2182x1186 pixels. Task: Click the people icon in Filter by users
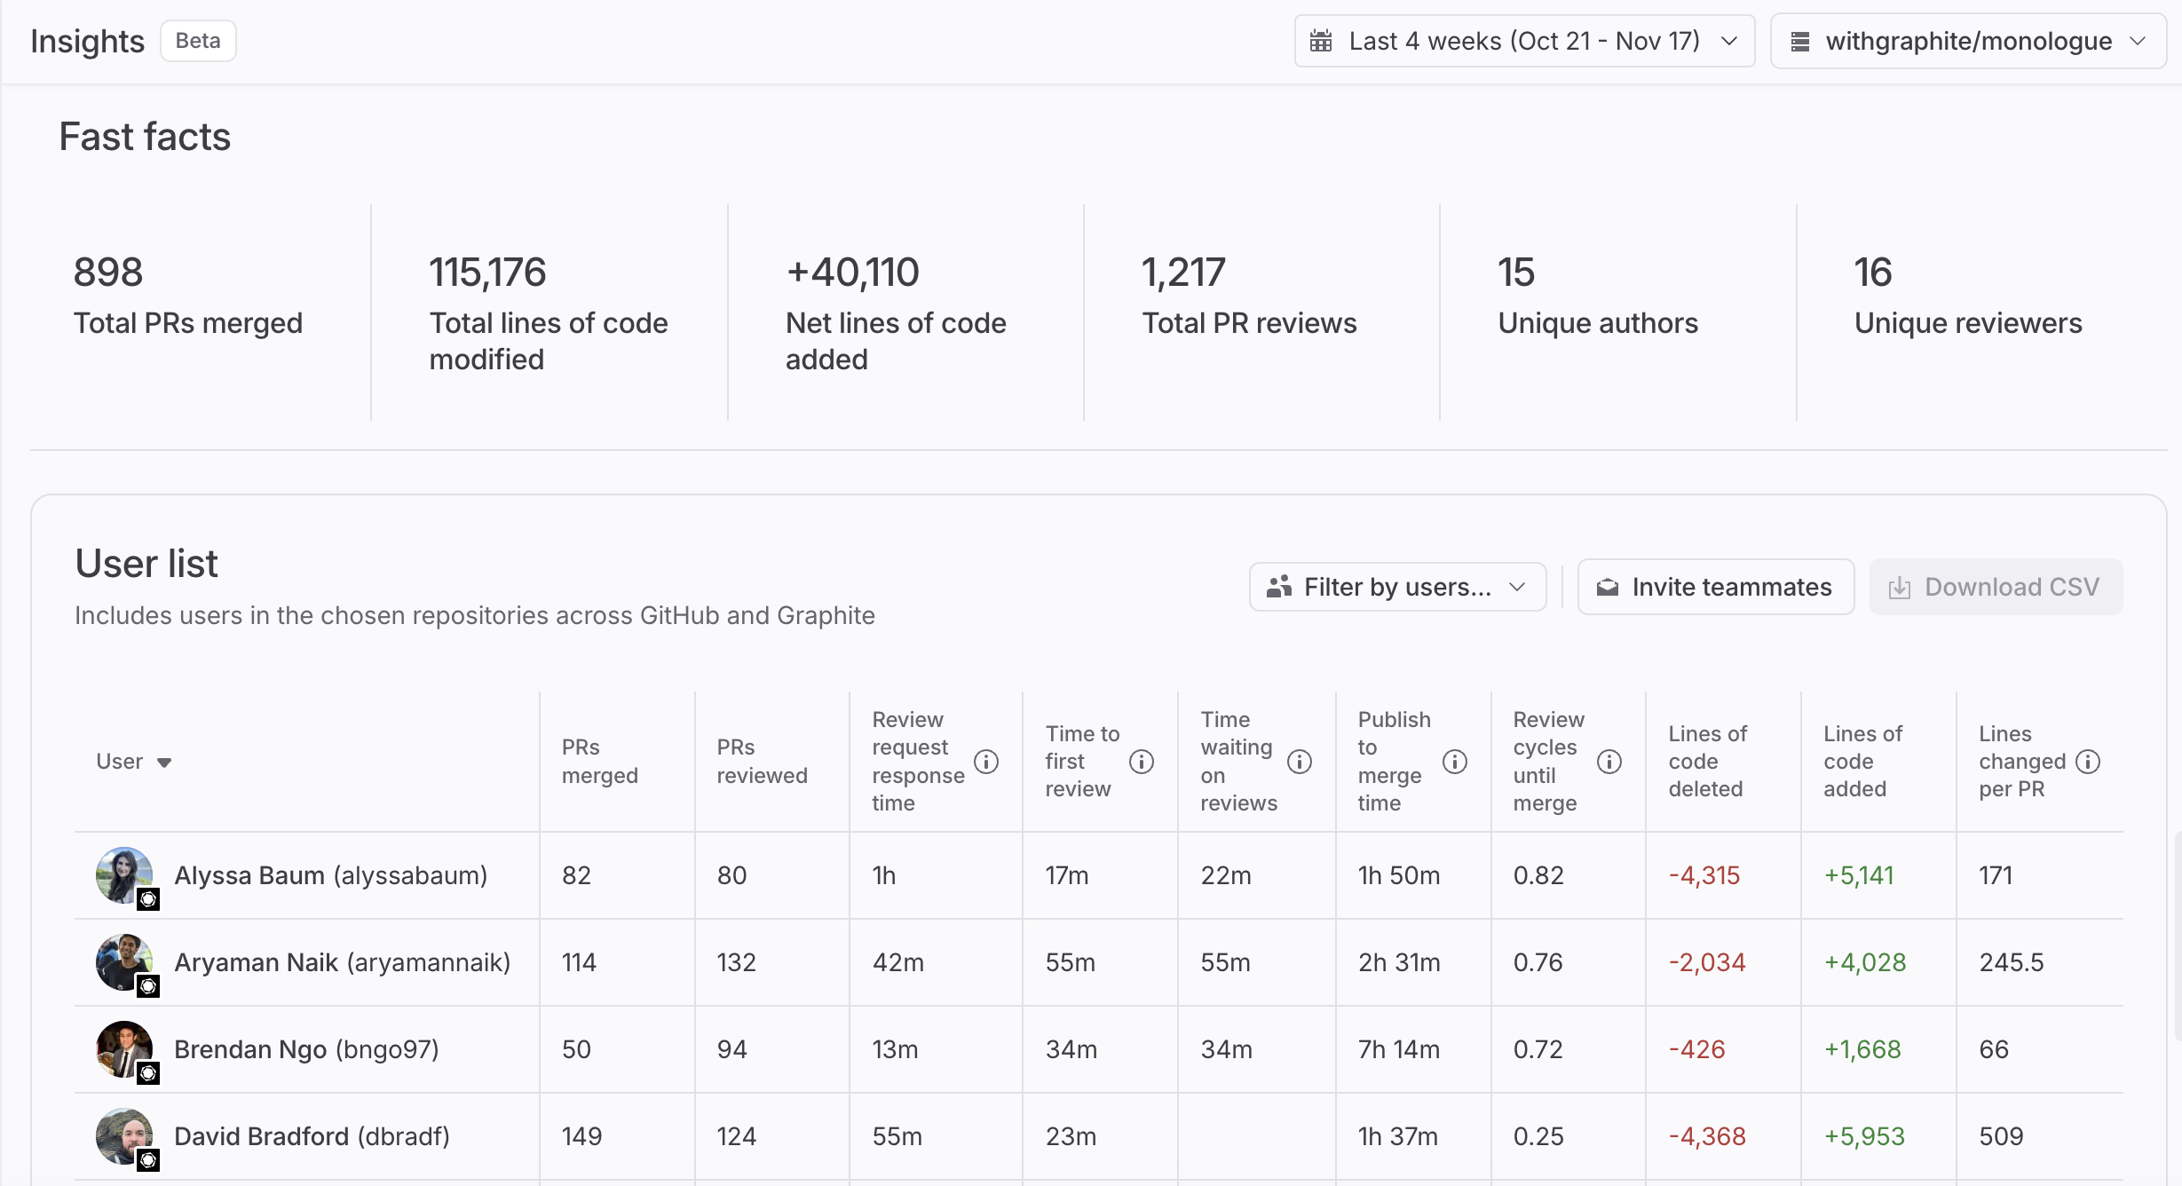[1279, 587]
